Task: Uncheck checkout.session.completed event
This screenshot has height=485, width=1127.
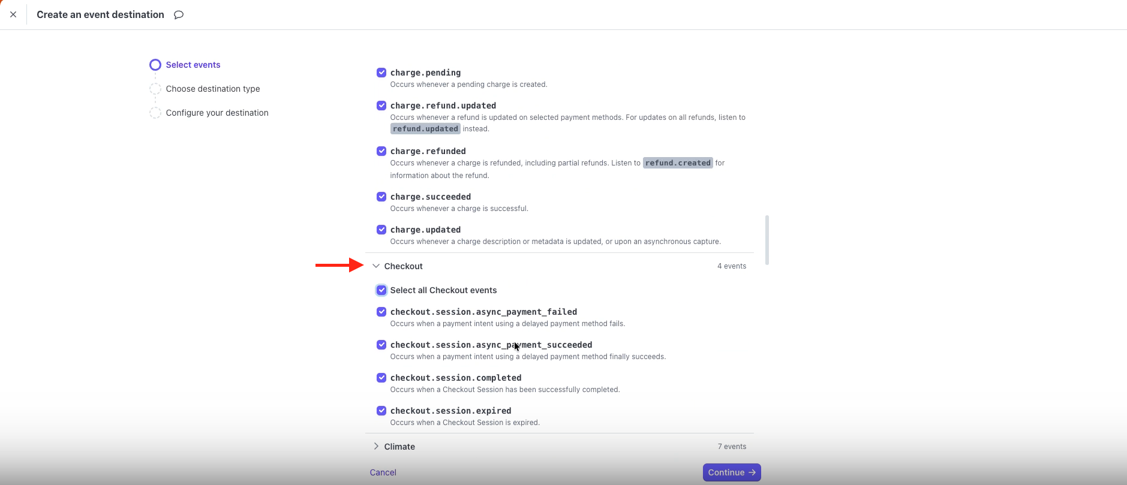Action: [x=381, y=378]
